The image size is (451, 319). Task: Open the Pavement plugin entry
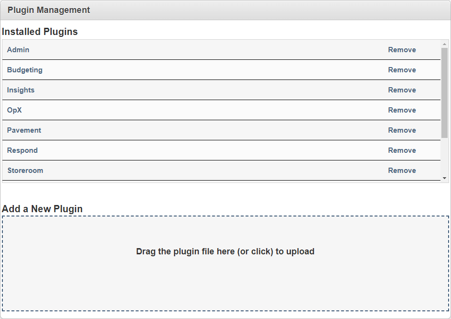pos(24,130)
